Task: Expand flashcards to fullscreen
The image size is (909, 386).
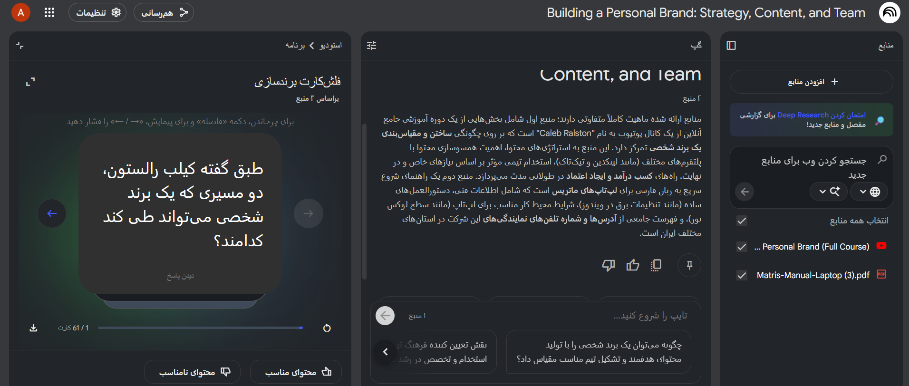Action: (x=30, y=82)
